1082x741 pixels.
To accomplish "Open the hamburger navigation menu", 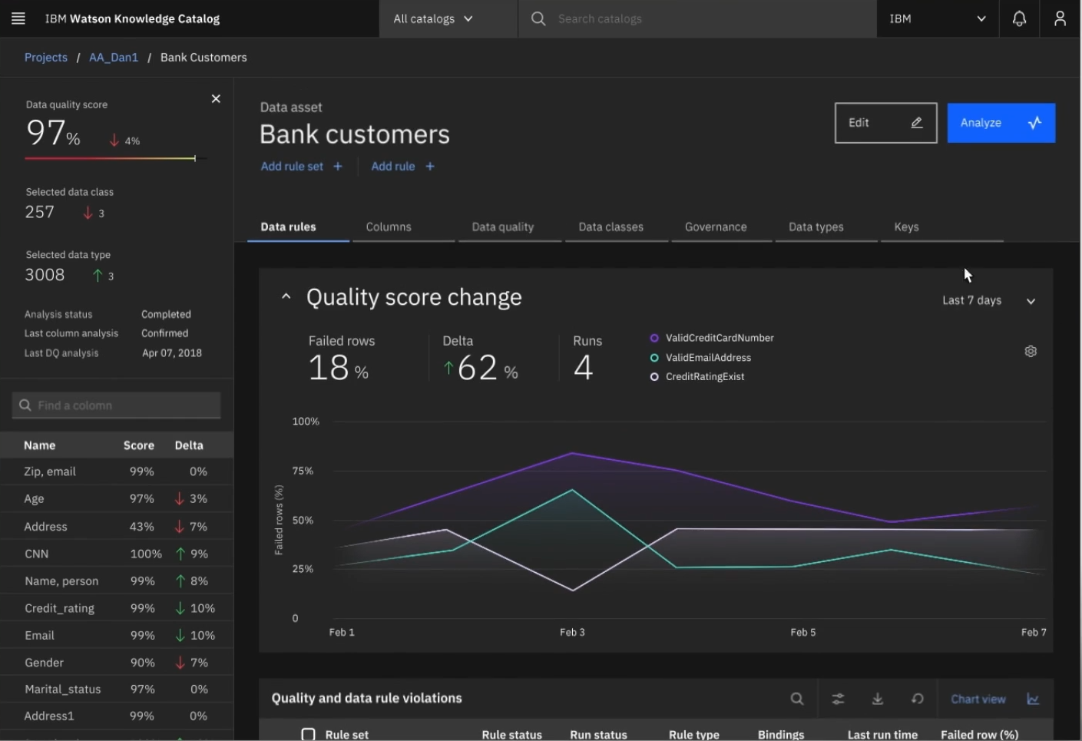I will pos(18,18).
